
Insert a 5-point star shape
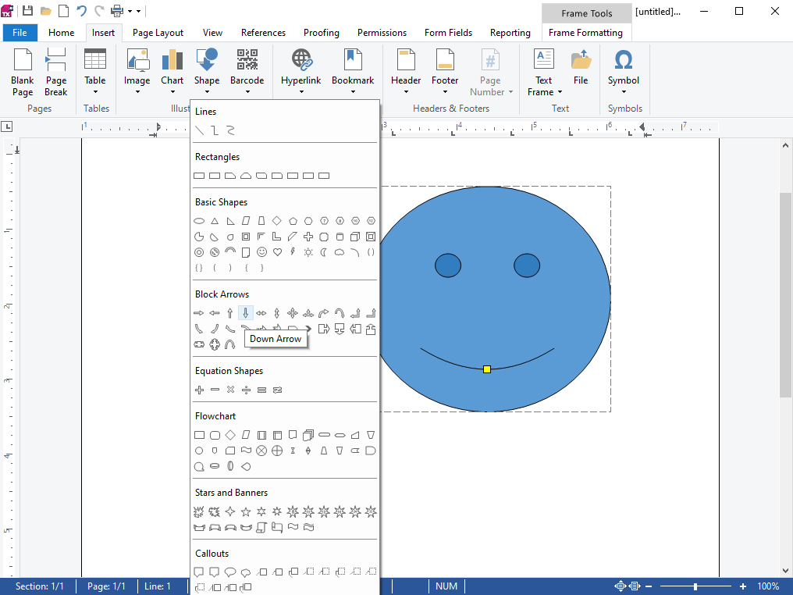[x=246, y=512]
